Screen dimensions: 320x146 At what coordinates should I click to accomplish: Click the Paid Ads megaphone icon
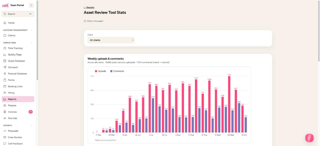pyautogui.click(x=5, y=118)
